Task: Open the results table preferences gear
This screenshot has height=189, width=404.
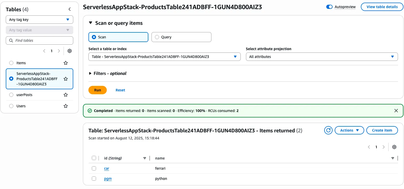Action: coord(394,147)
